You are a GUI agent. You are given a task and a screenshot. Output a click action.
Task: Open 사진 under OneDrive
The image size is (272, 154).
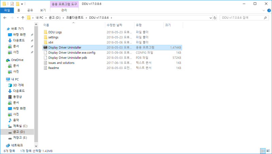(x=16, y=71)
